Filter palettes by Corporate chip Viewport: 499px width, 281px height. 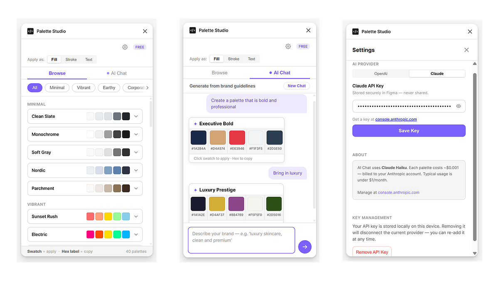[x=135, y=87]
